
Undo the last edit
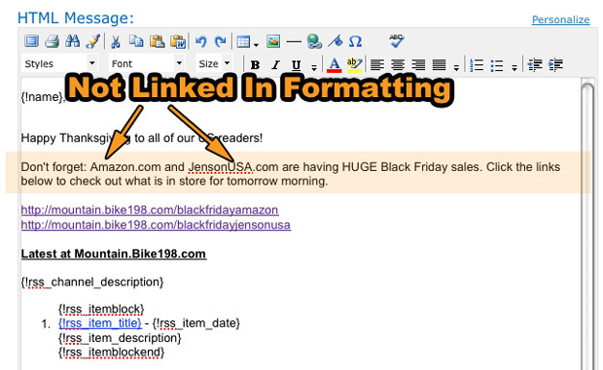tap(200, 41)
